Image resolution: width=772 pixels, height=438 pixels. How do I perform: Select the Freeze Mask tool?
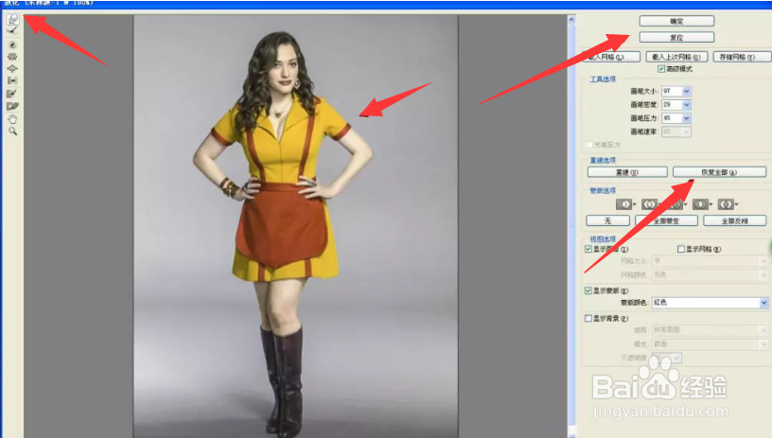coord(13,94)
